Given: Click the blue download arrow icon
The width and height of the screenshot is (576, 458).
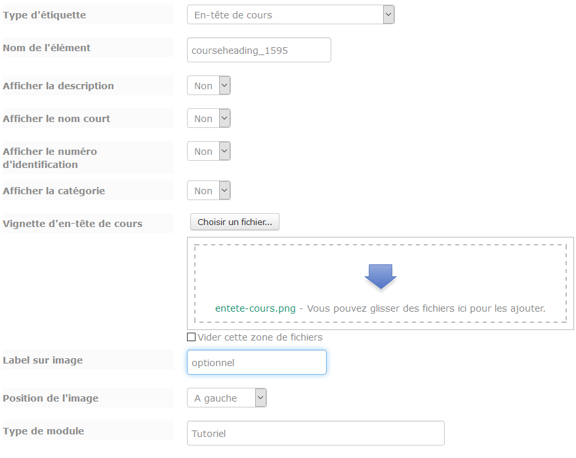Looking at the screenshot, I should (381, 277).
